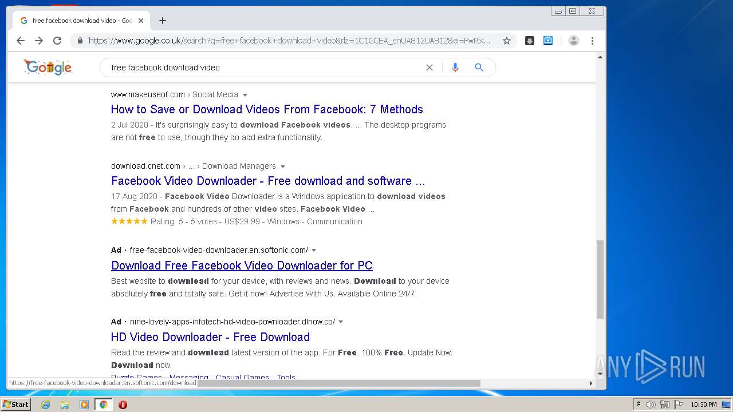The width and height of the screenshot is (733, 412).
Task: Click the softonic ad URL text
Action: [219, 250]
